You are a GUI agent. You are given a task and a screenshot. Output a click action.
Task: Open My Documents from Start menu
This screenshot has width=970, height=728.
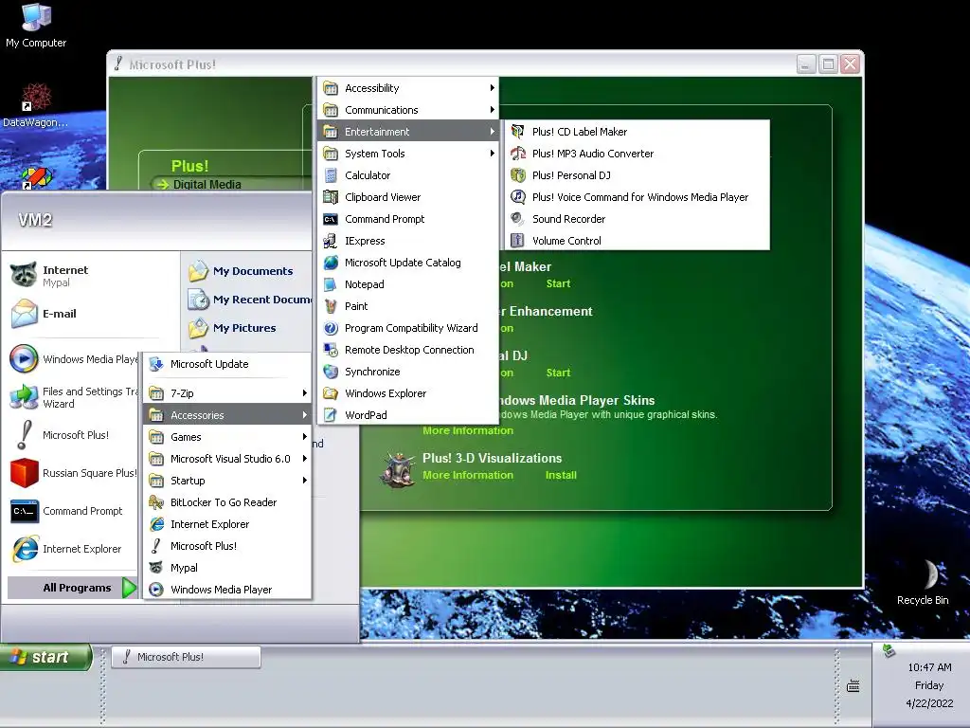click(247, 271)
